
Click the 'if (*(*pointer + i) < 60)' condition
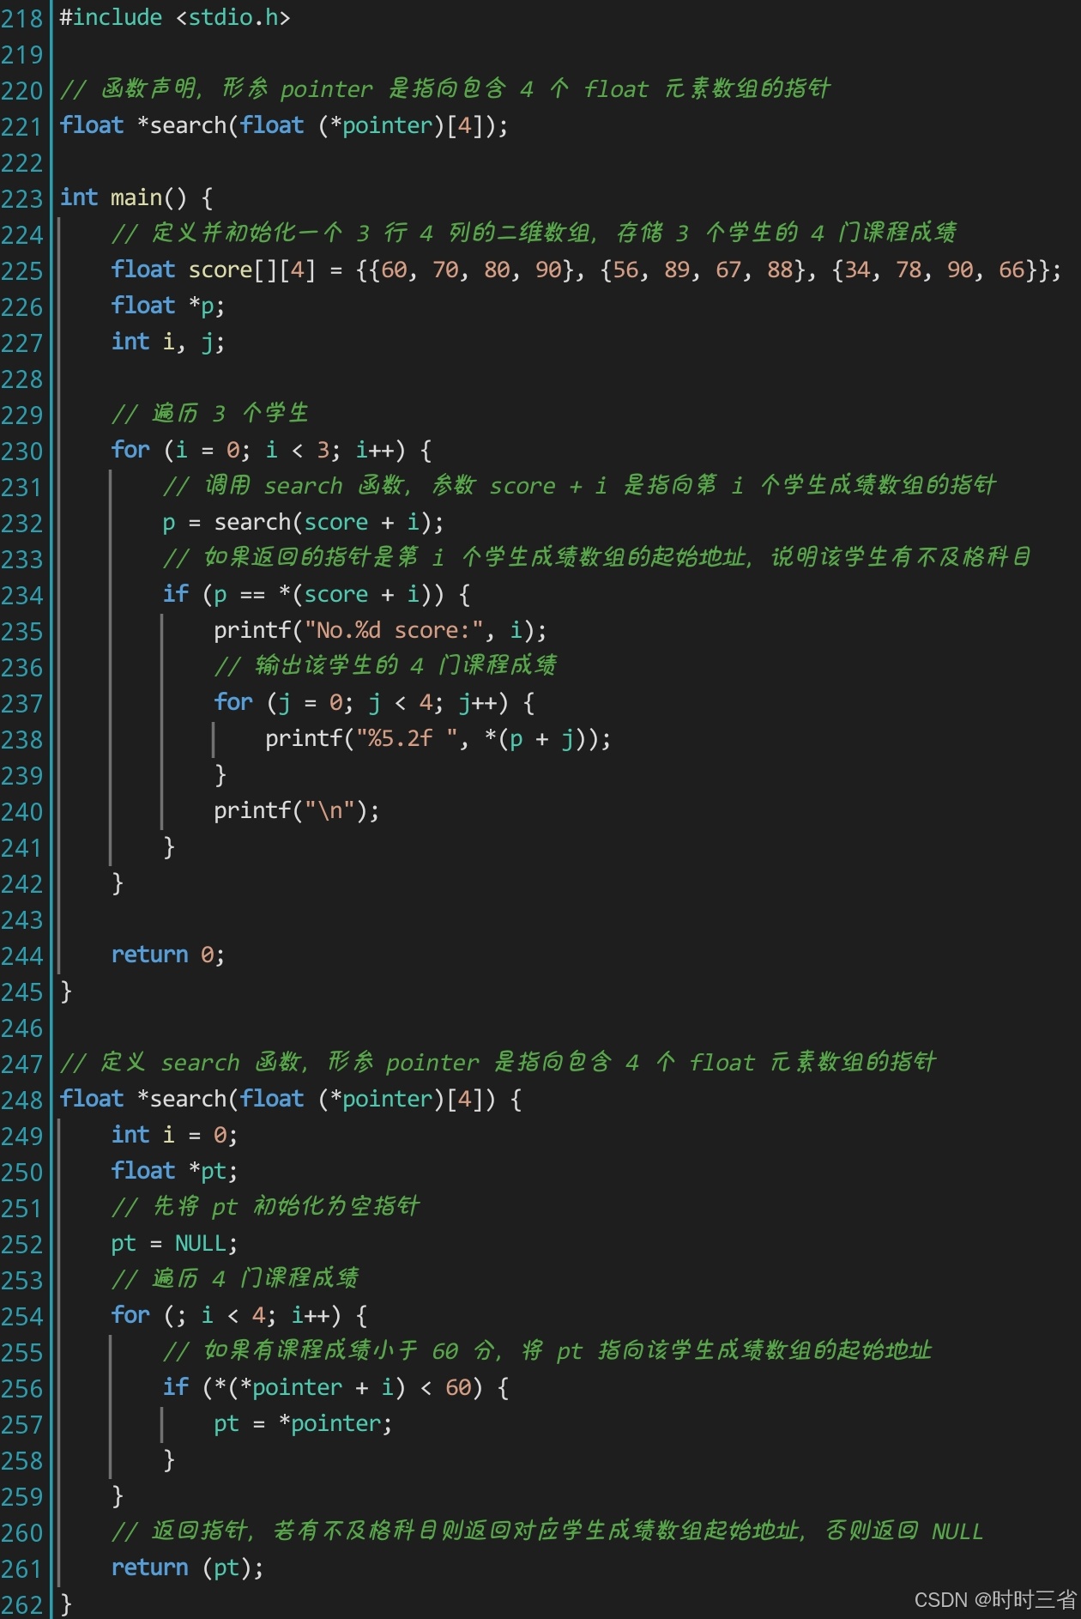[335, 1388]
